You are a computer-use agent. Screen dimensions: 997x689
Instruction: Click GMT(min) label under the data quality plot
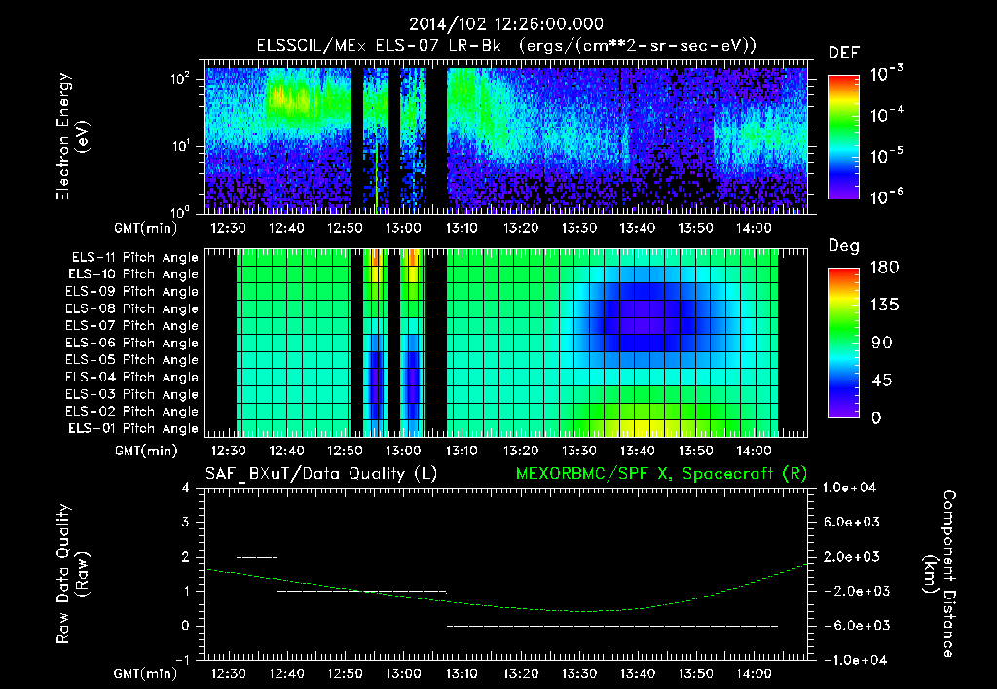tap(145, 673)
